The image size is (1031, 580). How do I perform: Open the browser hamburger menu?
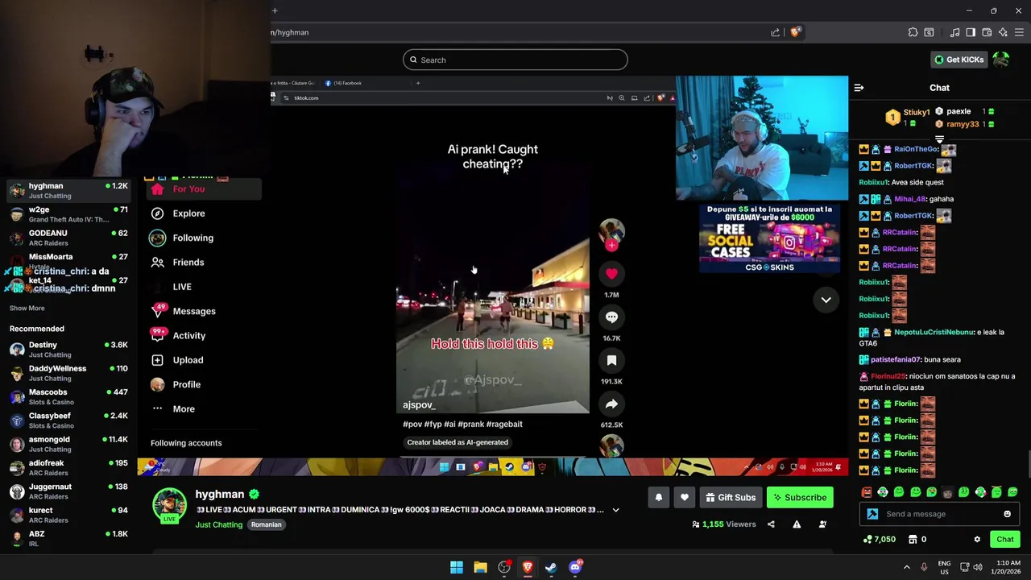pos(1020,32)
